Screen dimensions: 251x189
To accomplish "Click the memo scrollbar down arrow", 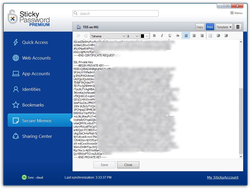I will tap(241, 157).
